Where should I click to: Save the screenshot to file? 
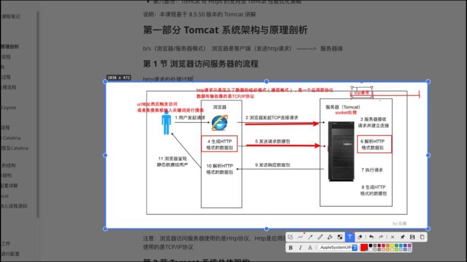click(x=413, y=237)
